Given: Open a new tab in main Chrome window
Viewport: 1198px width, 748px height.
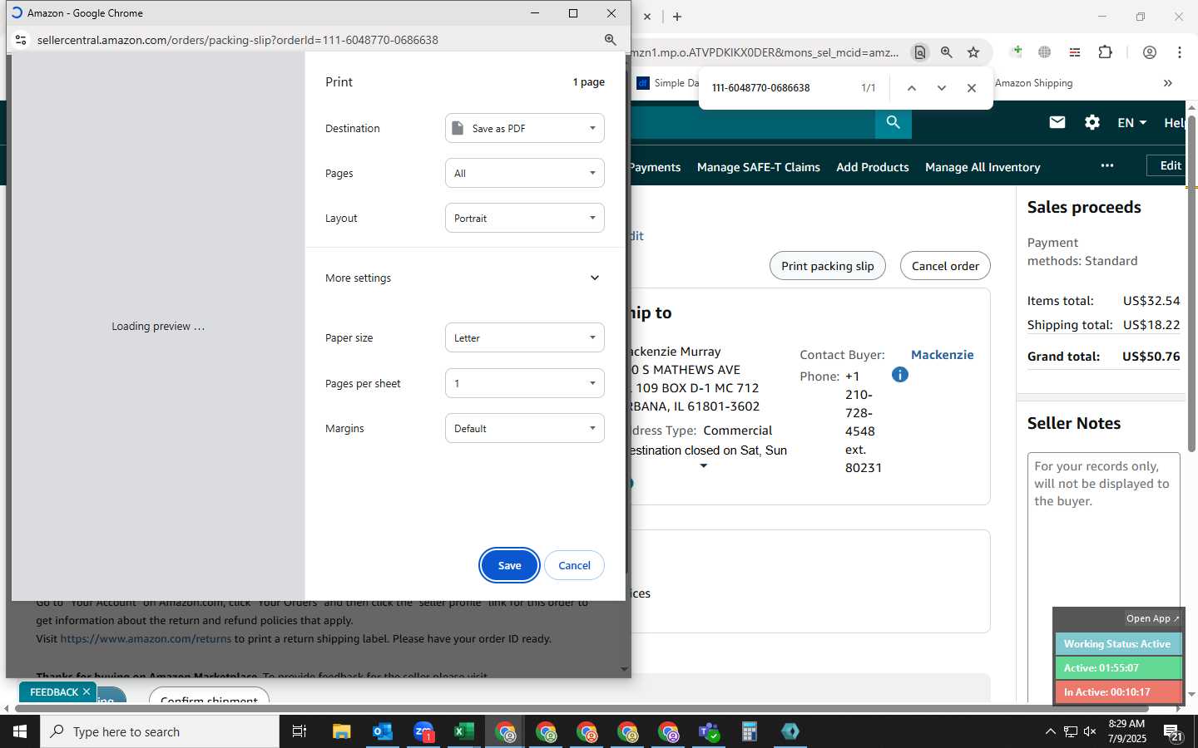Looking at the screenshot, I should click(x=677, y=17).
